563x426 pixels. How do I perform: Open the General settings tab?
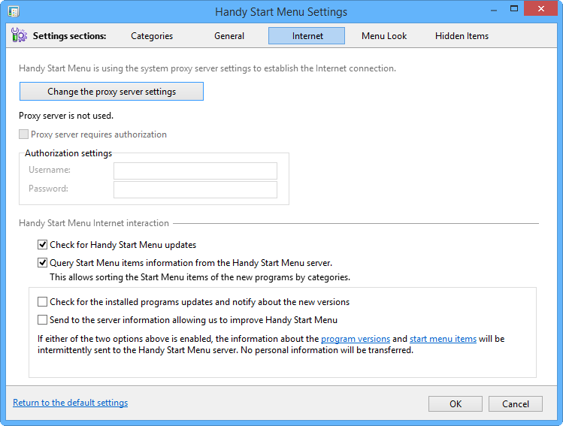coord(229,36)
